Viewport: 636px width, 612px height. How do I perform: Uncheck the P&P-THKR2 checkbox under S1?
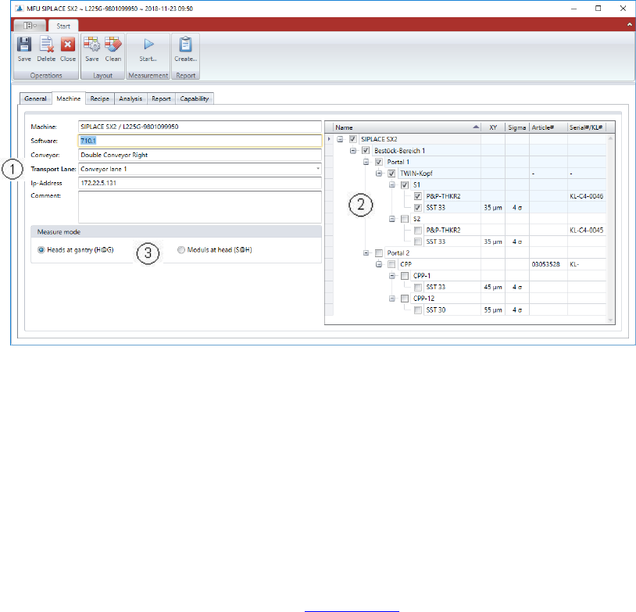(419, 196)
